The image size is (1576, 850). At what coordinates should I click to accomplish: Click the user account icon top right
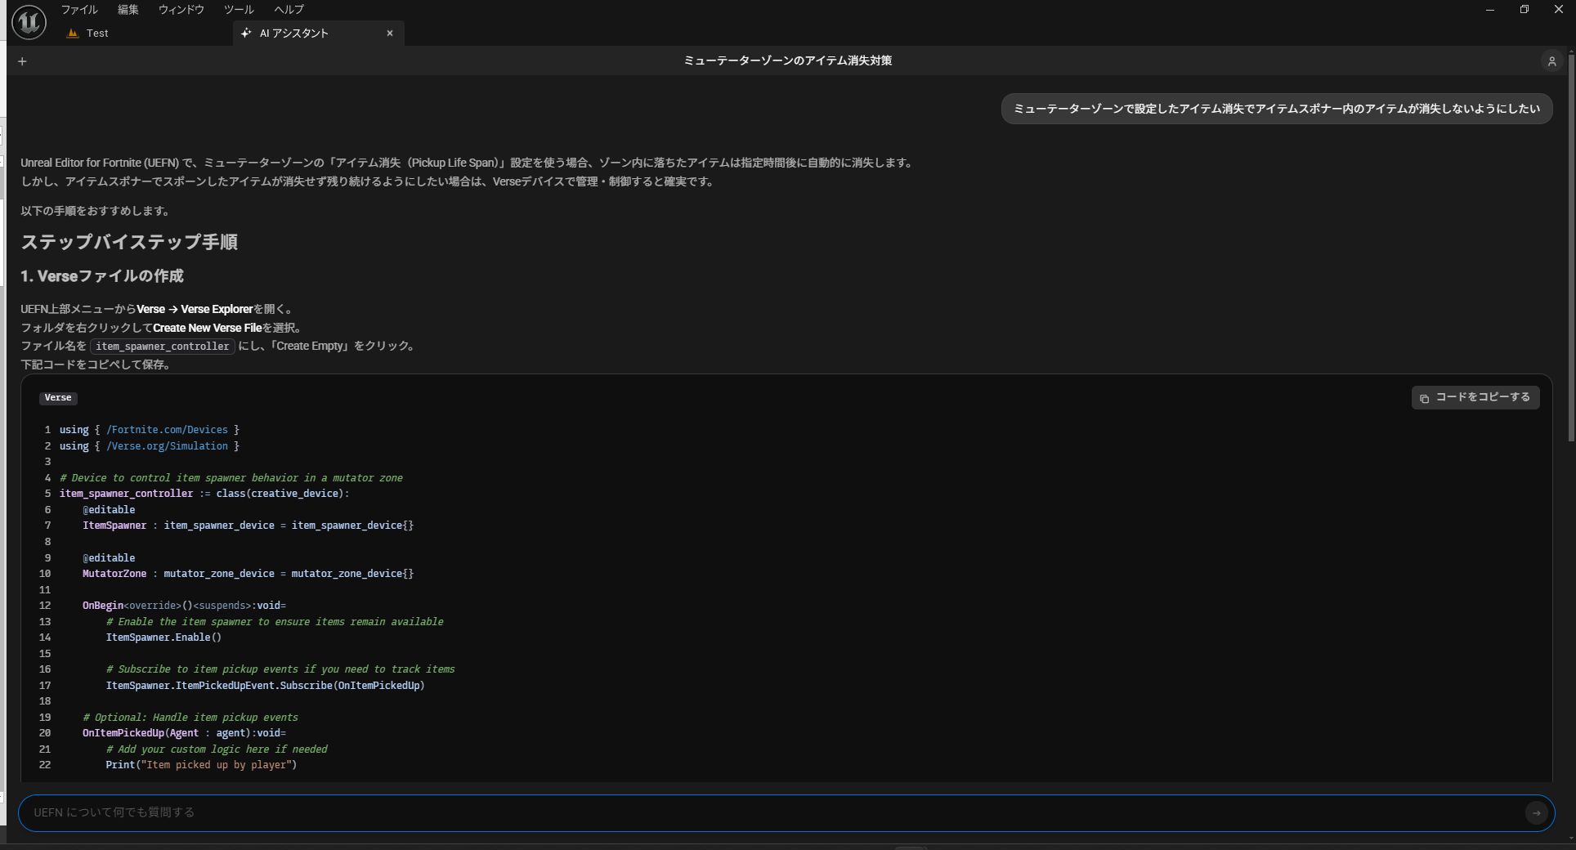click(x=1551, y=60)
